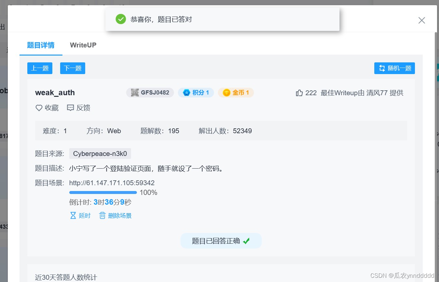Open the challenge URL http://61.147.171.105:59342

[x=112, y=183]
